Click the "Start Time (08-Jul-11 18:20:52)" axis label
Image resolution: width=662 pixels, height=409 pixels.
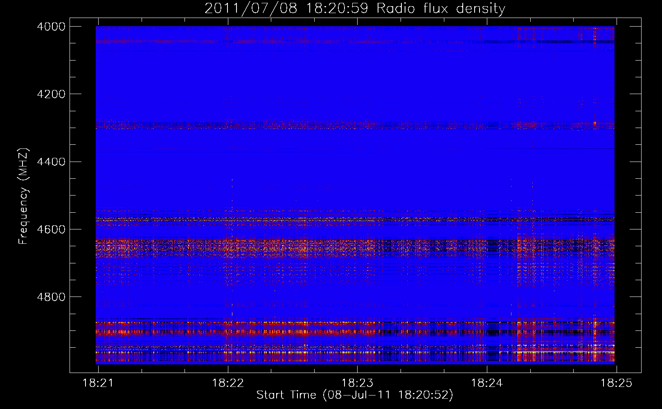coord(355,395)
